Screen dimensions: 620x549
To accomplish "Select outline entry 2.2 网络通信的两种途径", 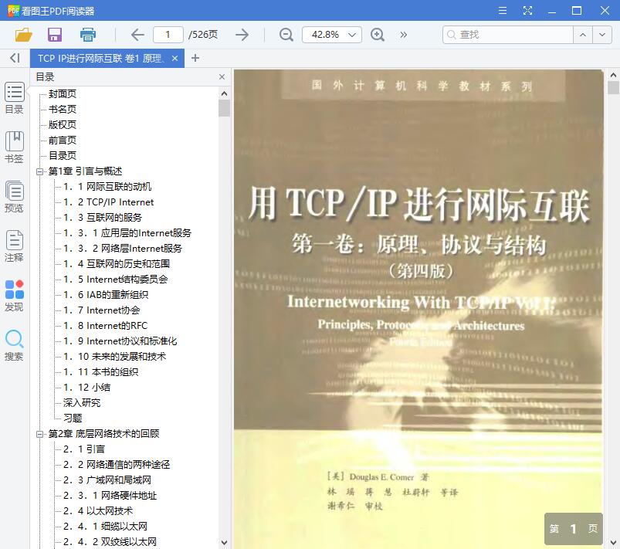I will click(117, 465).
